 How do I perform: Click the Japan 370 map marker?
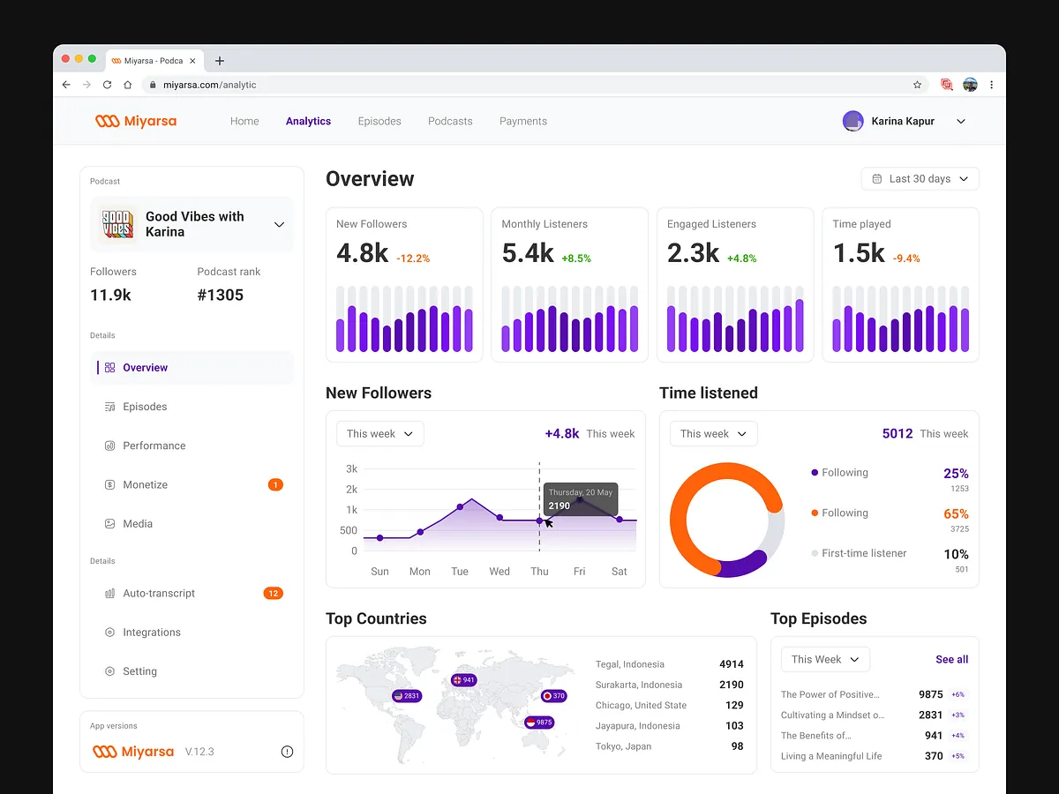tap(554, 696)
